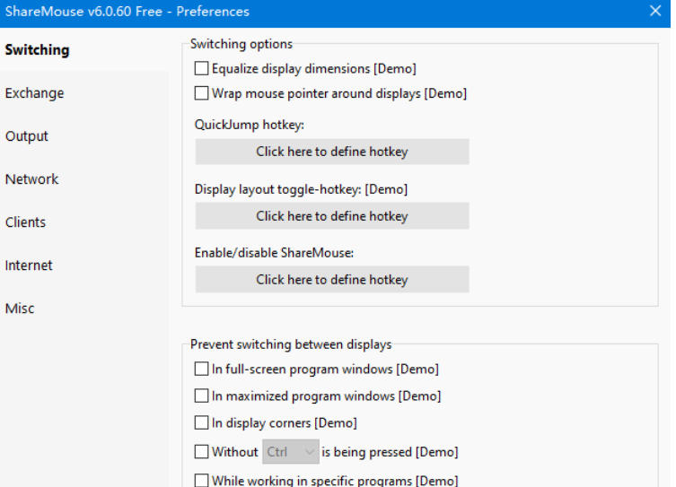The width and height of the screenshot is (676, 487).
Task: Switch to the Output tab
Action: coord(27,136)
